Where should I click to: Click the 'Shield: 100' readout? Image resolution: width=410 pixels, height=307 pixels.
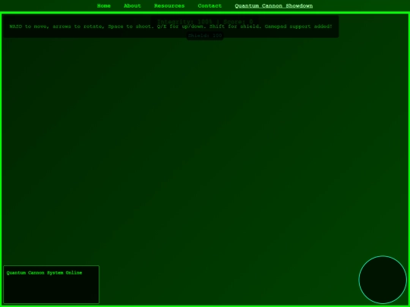[205, 36]
